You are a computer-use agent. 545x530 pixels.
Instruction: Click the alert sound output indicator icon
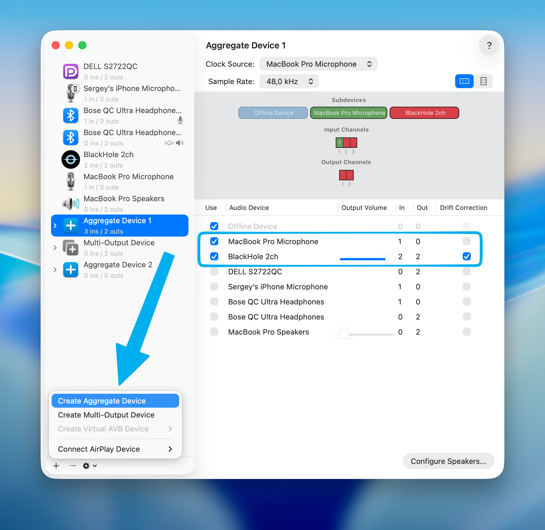[x=169, y=143]
